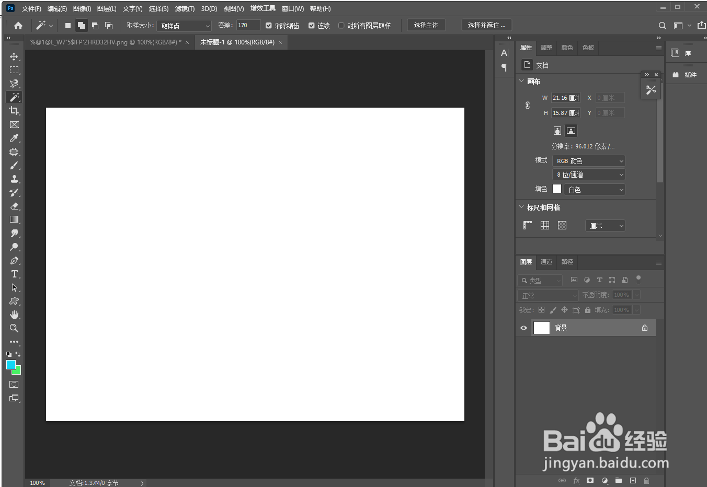Change the ruler units dropdown showing 厘米
Image resolution: width=707 pixels, height=487 pixels.
605,225
